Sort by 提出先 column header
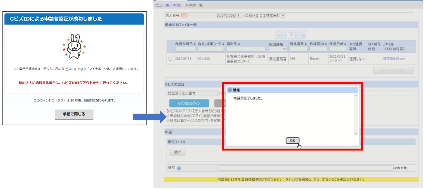The height and width of the screenshot is (190, 424). [234, 44]
